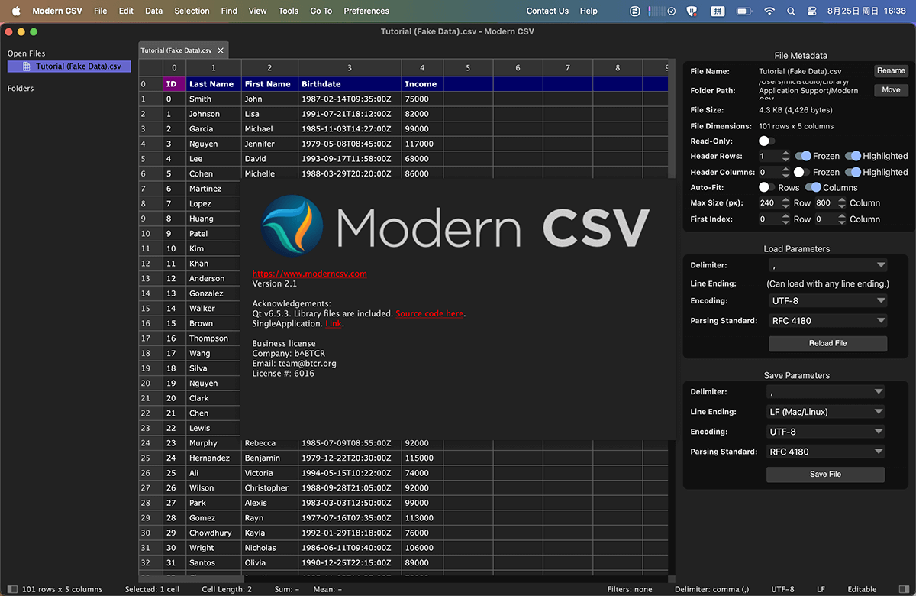The height and width of the screenshot is (596, 916).
Task: Open the SingleApplication Link hyperlink
Action: click(334, 323)
